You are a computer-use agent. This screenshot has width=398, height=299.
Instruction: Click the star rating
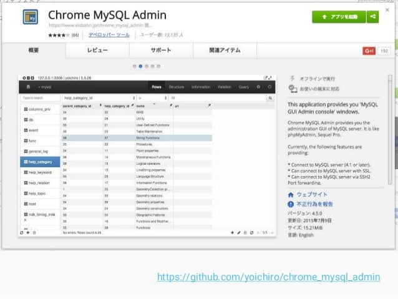(x=59, y=35)
